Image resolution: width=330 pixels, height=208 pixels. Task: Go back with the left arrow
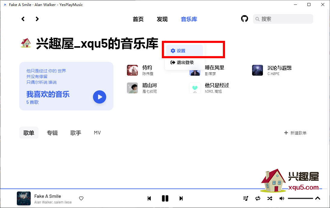point(23,19)
